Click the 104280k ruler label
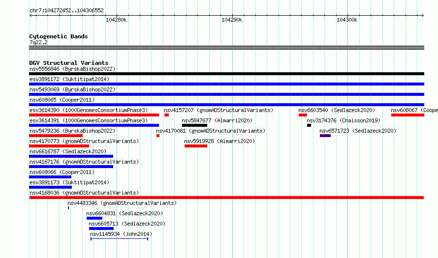438x258 pixels. 116,20
